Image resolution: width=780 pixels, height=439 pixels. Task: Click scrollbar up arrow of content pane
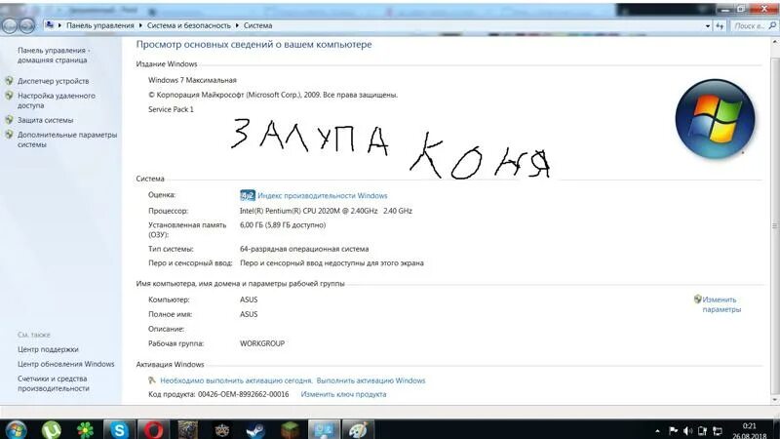775,42
